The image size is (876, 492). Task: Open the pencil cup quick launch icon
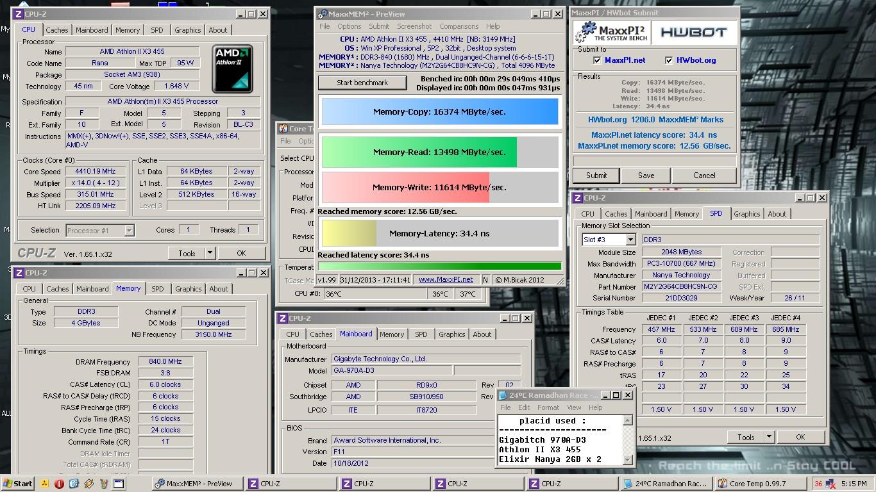click(x=104, y=484)
